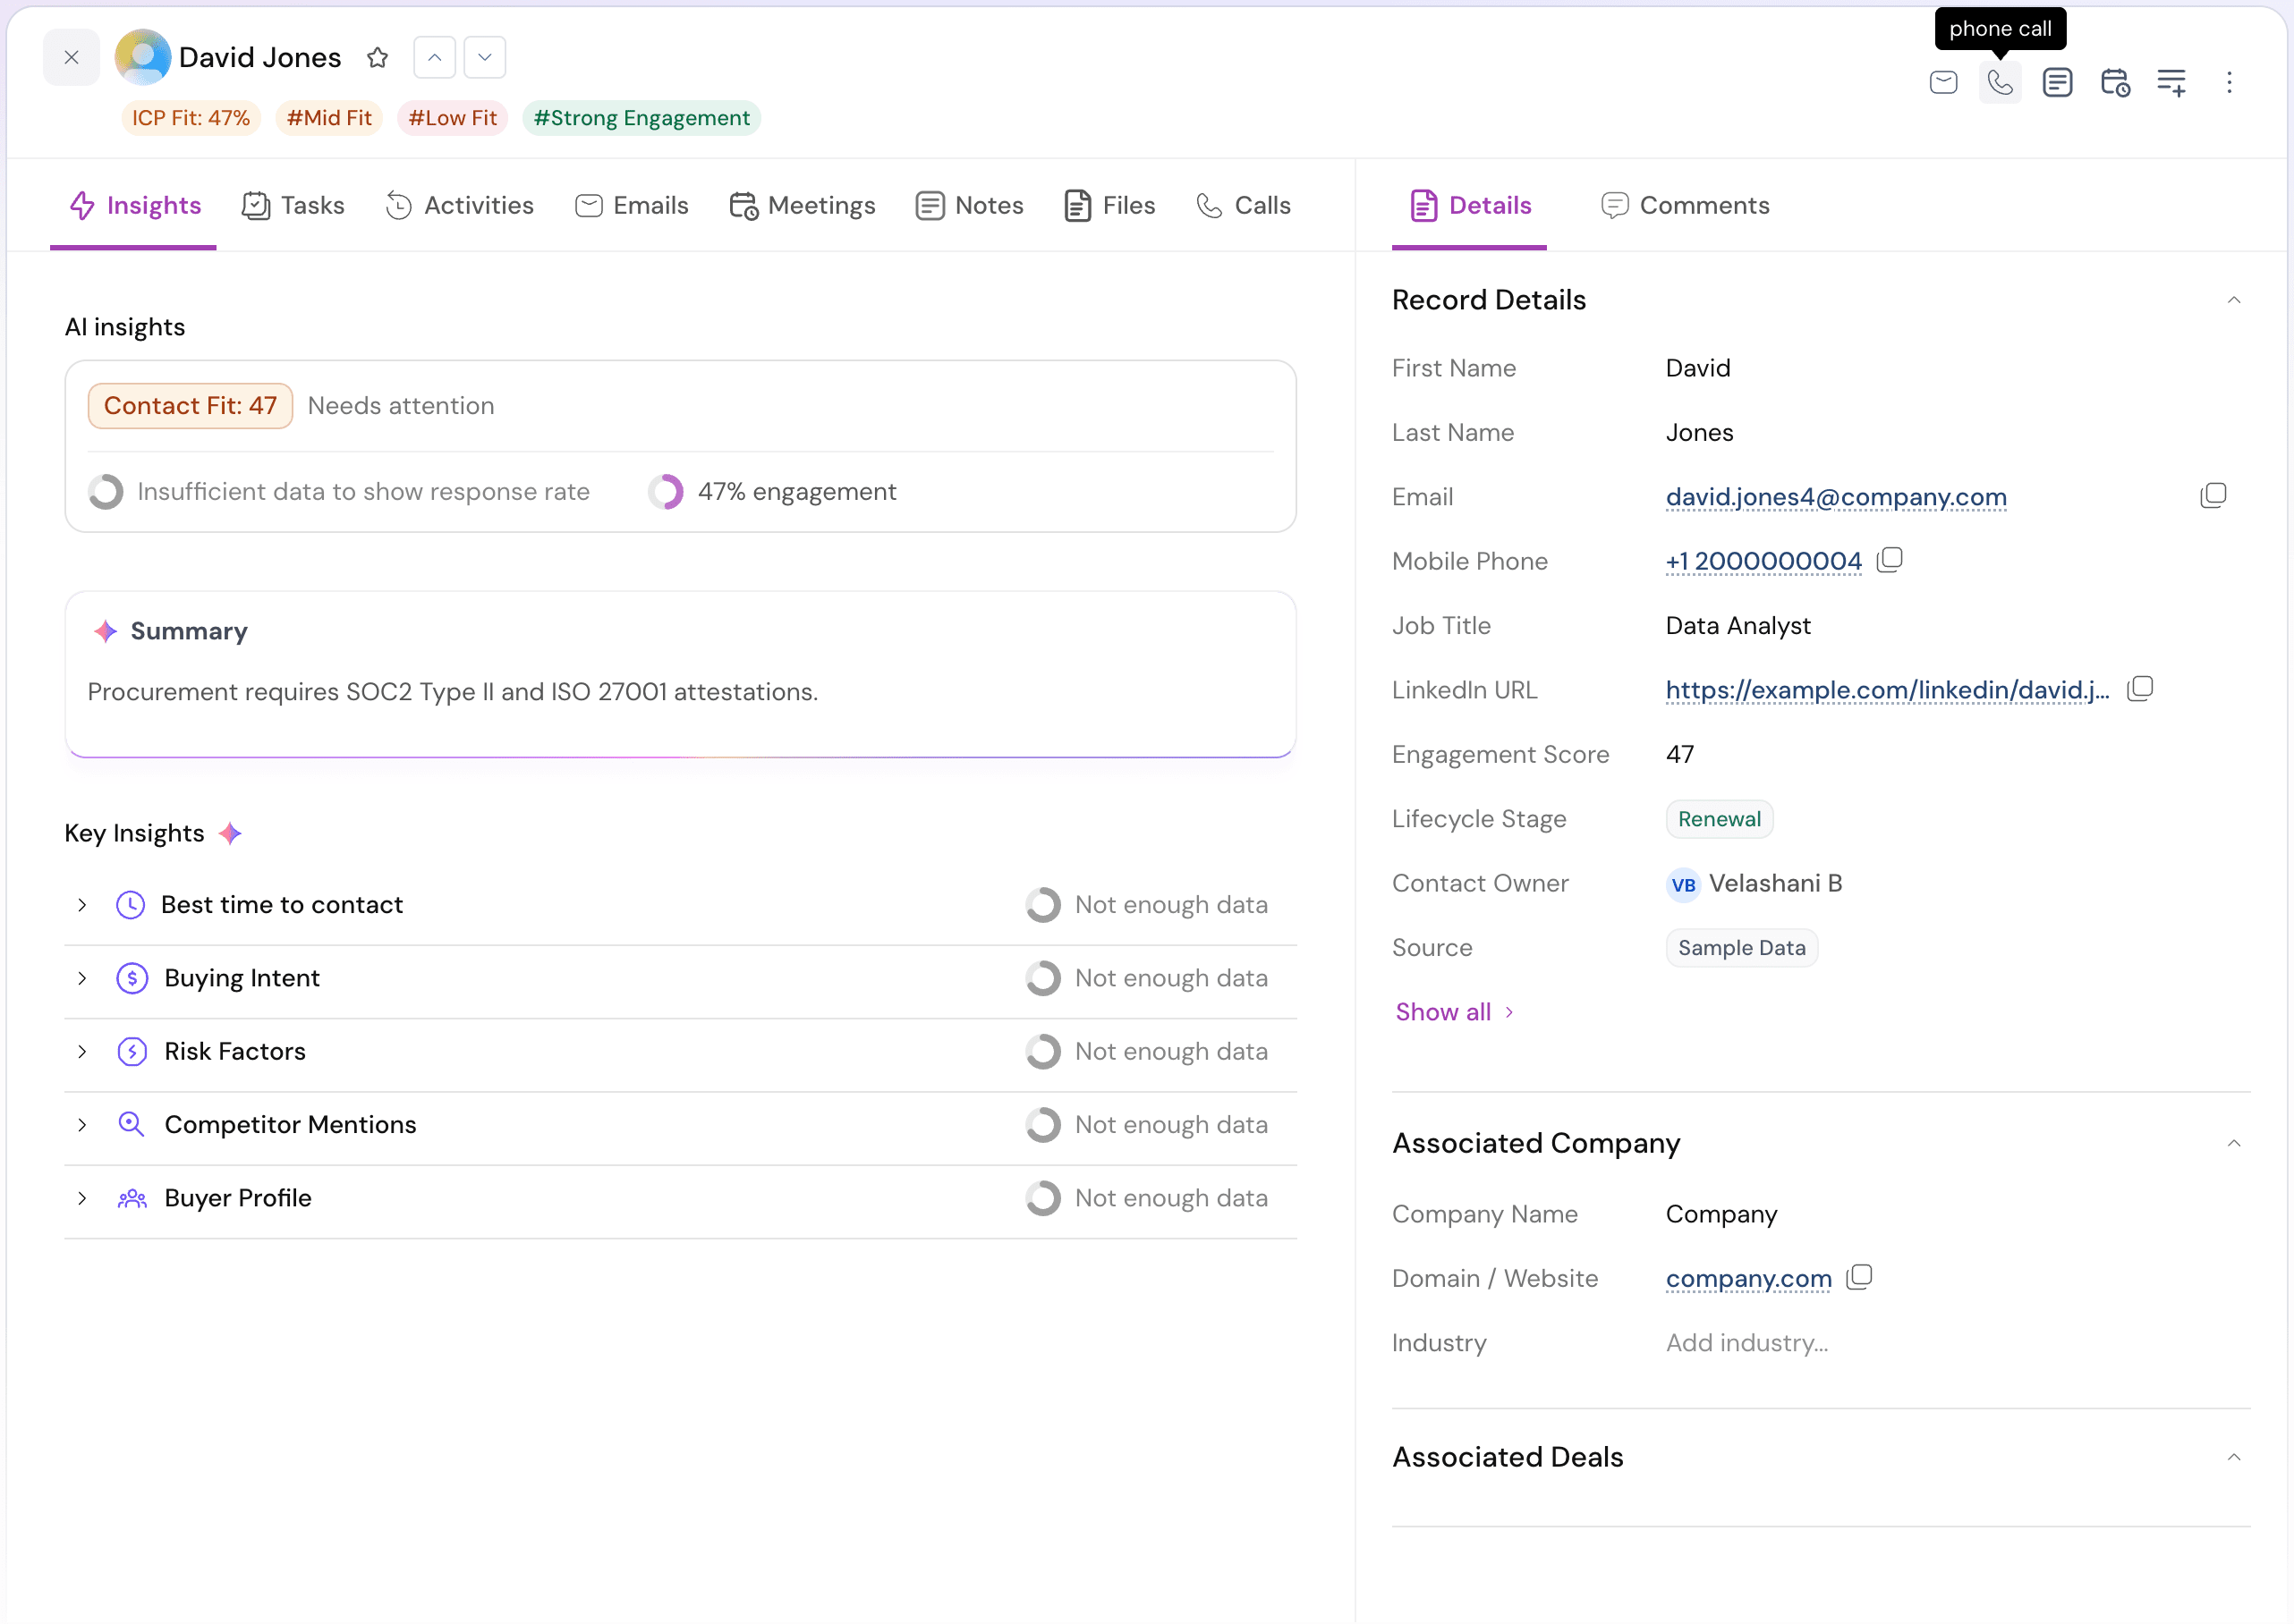Open the Meetings tab
Image resolution: width=2294 pixels, height=1624 pixels.
pos(803,205)
